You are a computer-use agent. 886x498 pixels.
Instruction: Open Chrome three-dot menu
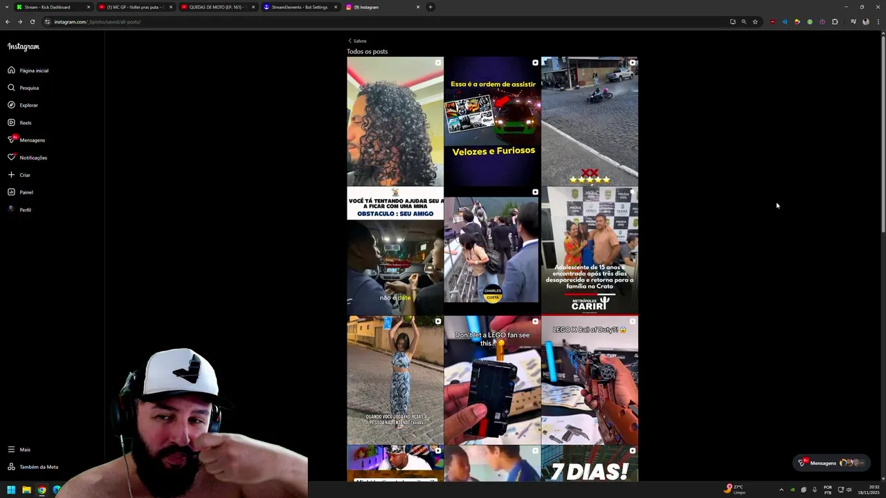pos(878,21)
